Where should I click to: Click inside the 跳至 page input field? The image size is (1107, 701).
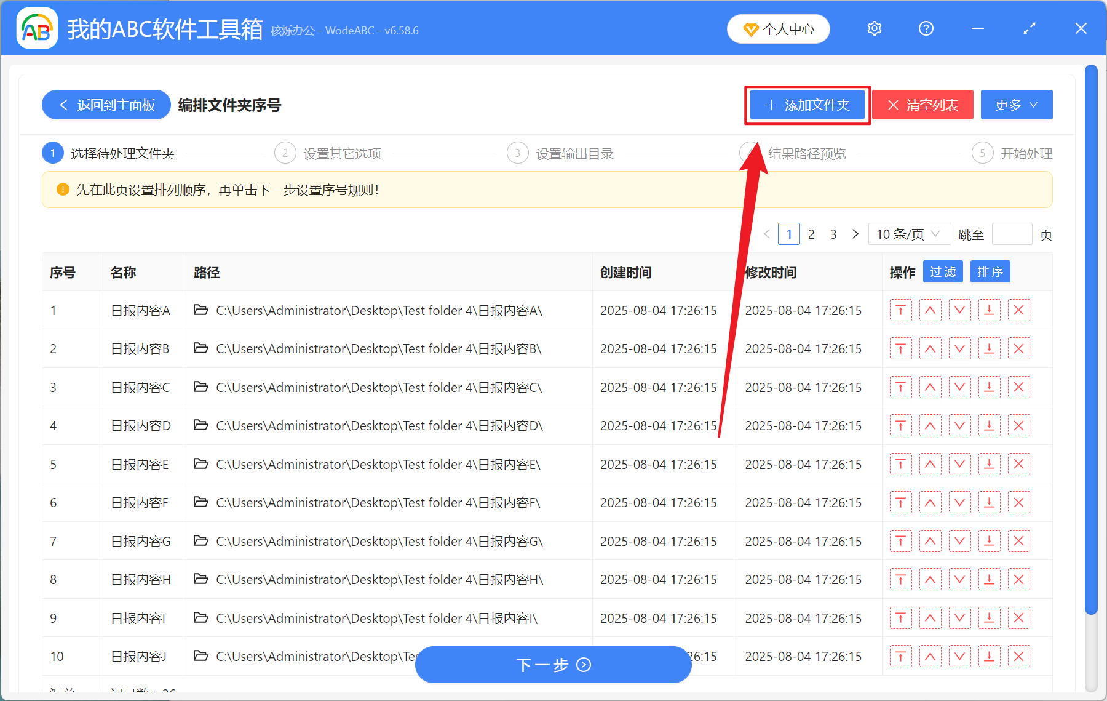click(1012, 234)
